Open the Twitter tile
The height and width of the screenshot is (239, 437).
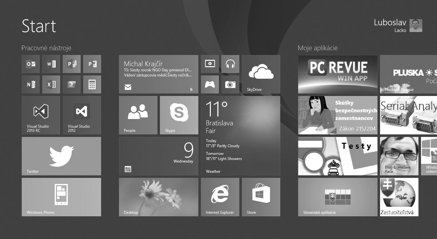pyautogui.click(x=61, y=156)
